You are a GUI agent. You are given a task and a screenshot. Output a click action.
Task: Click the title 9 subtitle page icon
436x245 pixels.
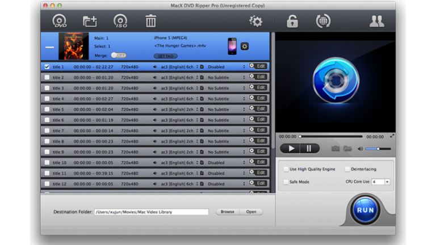[x=202, y=152]
